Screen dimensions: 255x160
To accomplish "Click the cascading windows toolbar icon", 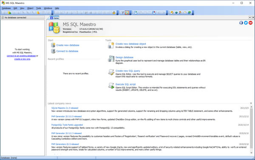I will [x=136, y=13].
